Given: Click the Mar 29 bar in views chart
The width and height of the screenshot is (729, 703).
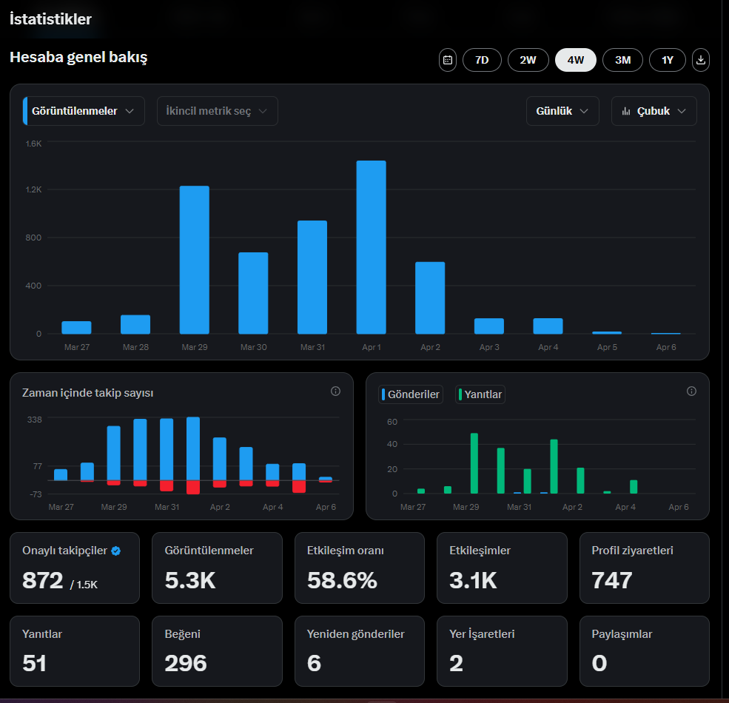Looking at the screenshot, I should tap(195, 260).
